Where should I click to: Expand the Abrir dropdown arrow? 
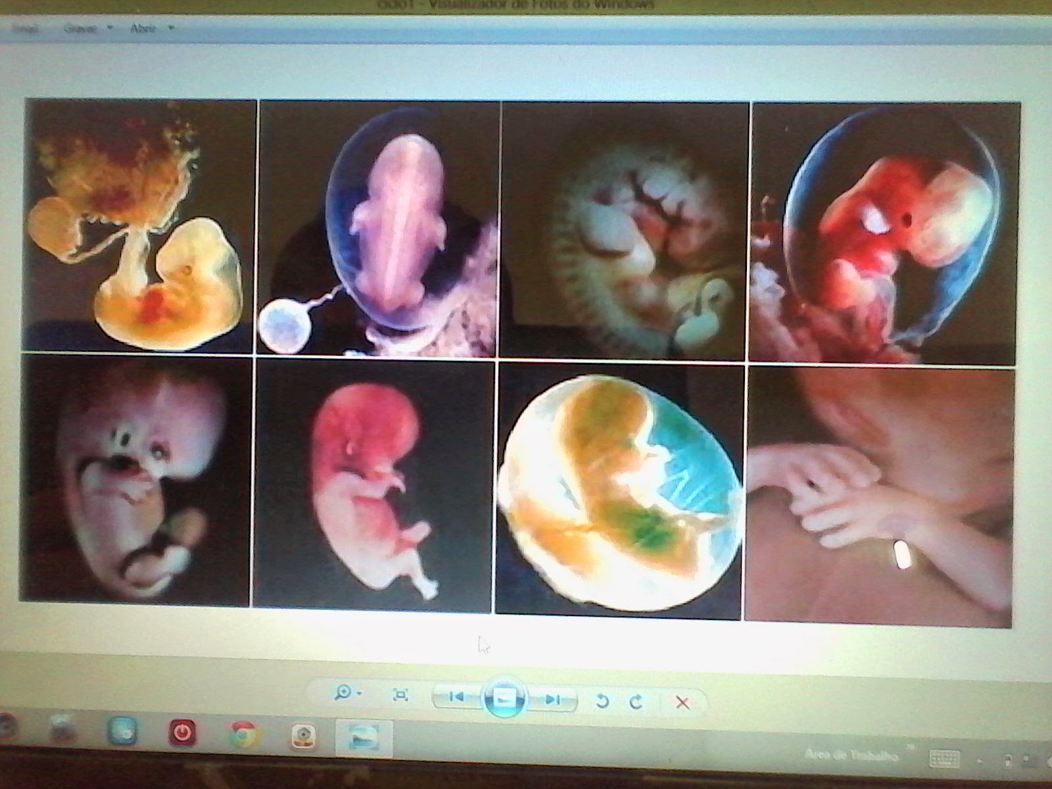171,28
